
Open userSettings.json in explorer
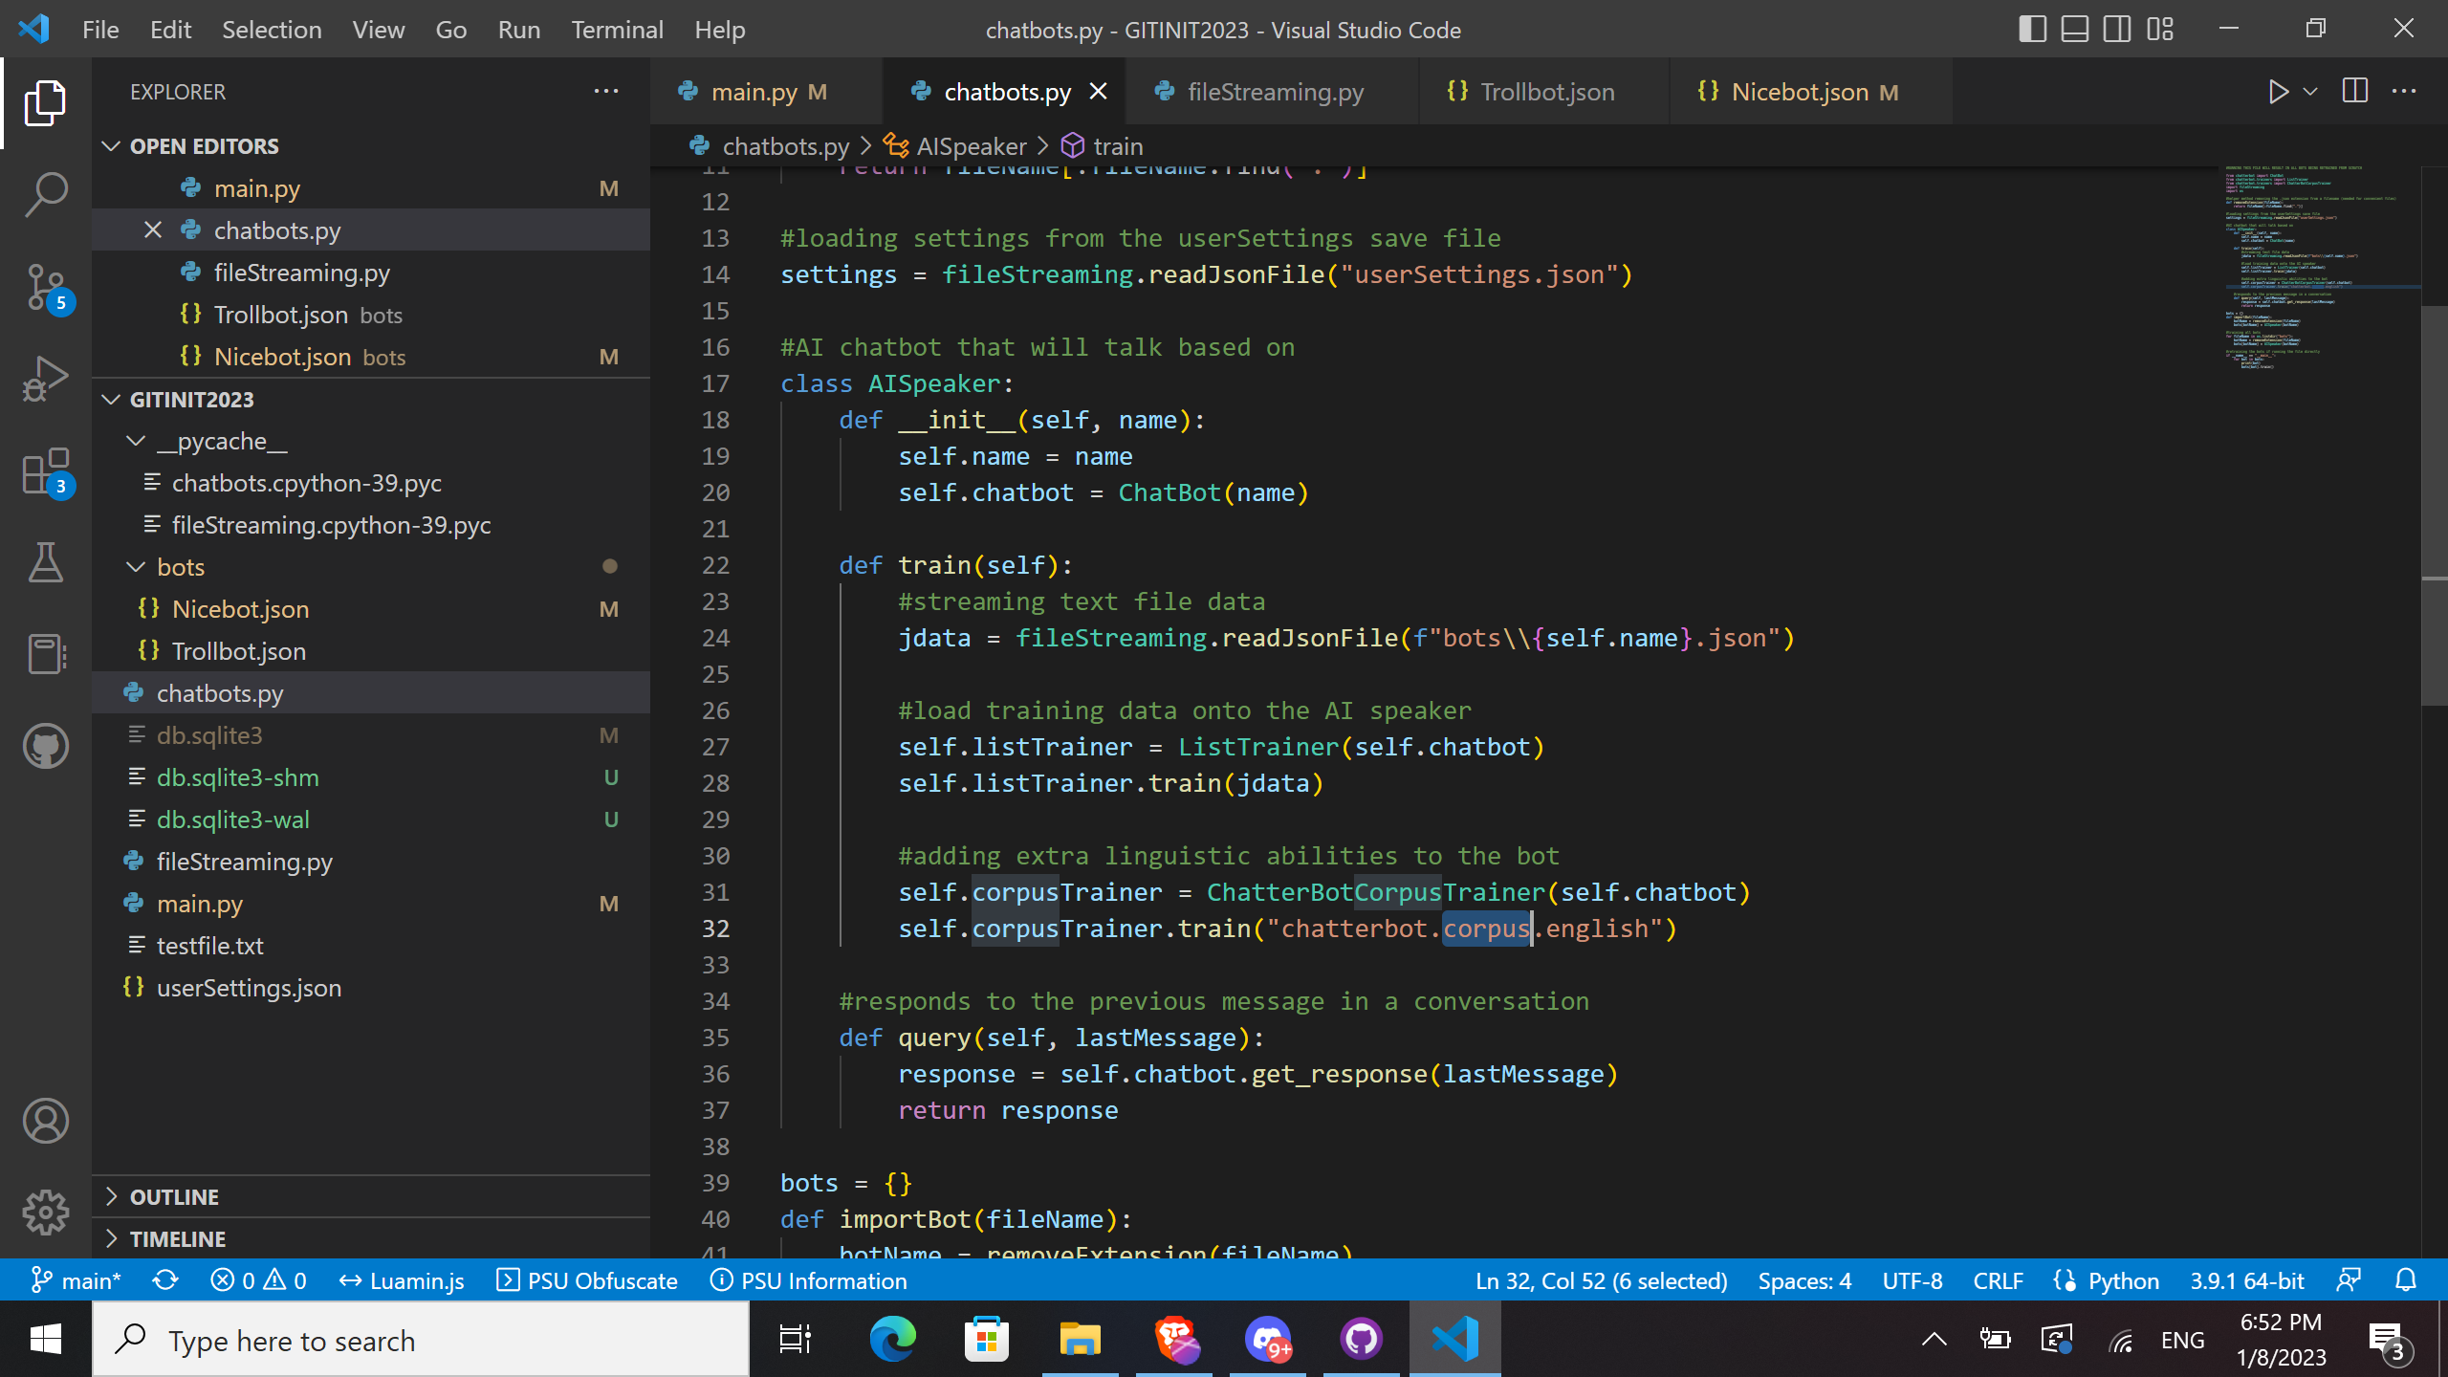(249, 988)
